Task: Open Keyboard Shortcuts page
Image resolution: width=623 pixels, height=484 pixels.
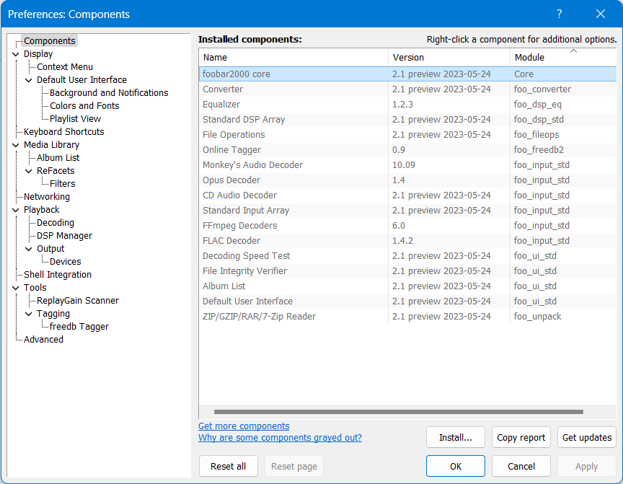Action: pyautogui.click(x=63, y=132)
